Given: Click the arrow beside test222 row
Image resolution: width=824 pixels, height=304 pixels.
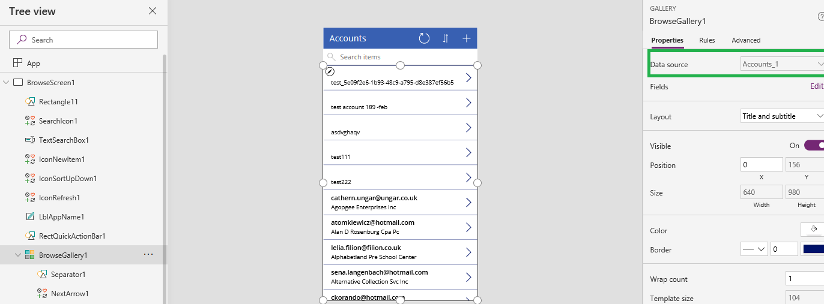Looking at the screenshot, I should (468, 177).
